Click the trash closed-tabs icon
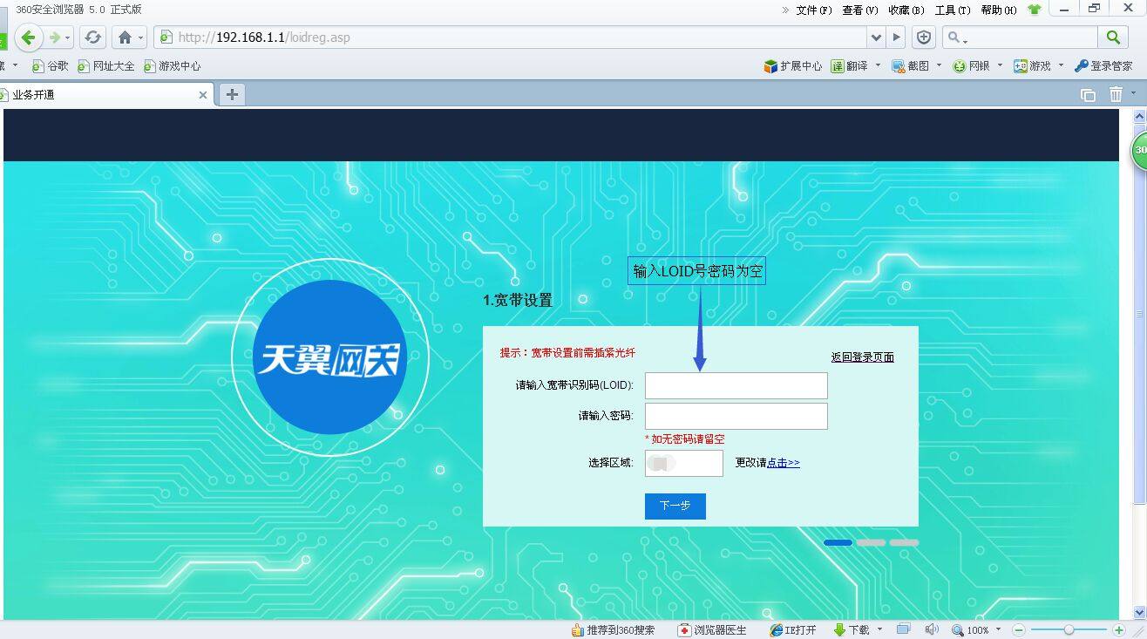 click(1116, 94)
